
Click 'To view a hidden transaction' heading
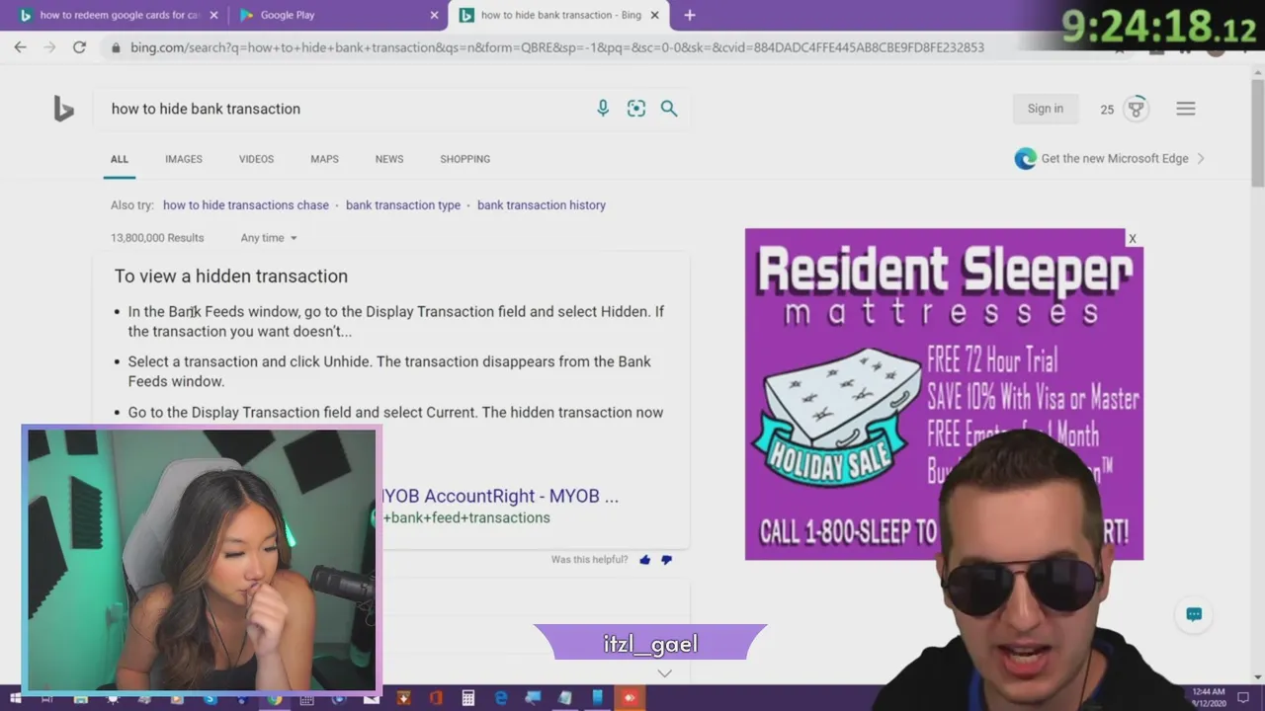coord(231,276)
